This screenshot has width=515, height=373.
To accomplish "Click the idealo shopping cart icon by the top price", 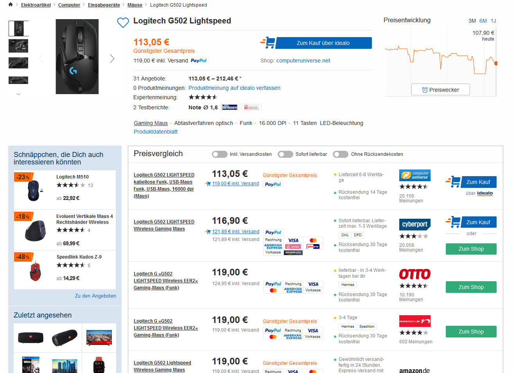I will coord(268,43).
